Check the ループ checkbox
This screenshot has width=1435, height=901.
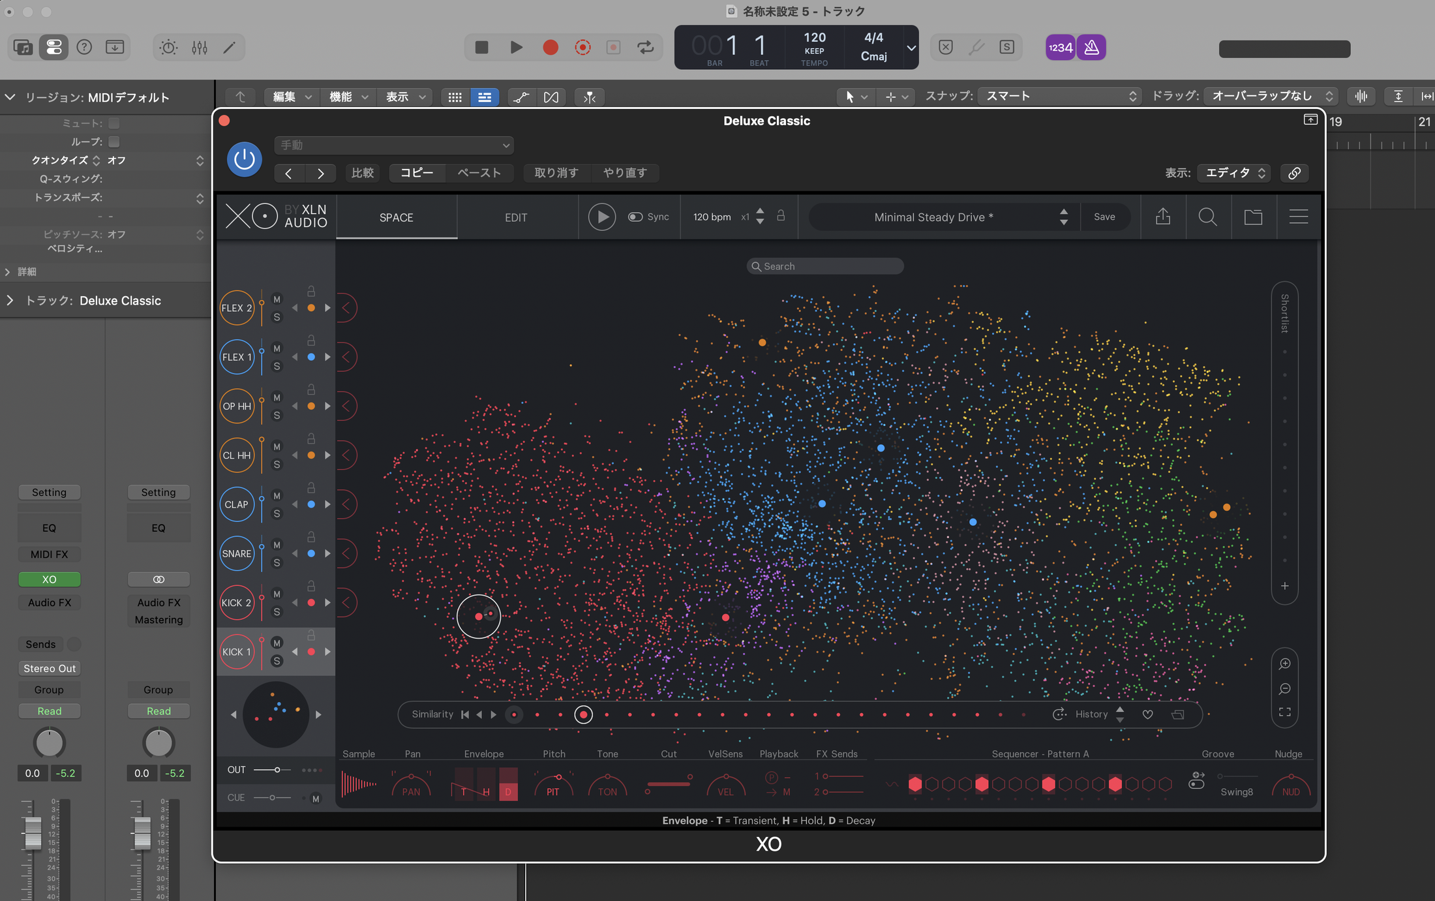click(x=114, y=142)
